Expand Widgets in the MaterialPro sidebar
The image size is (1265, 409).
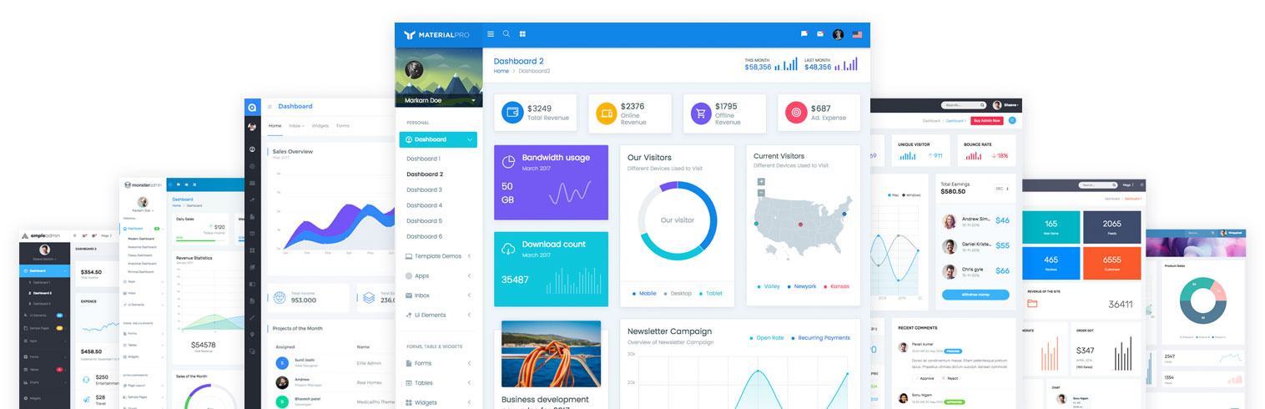(x=469, y=402)
